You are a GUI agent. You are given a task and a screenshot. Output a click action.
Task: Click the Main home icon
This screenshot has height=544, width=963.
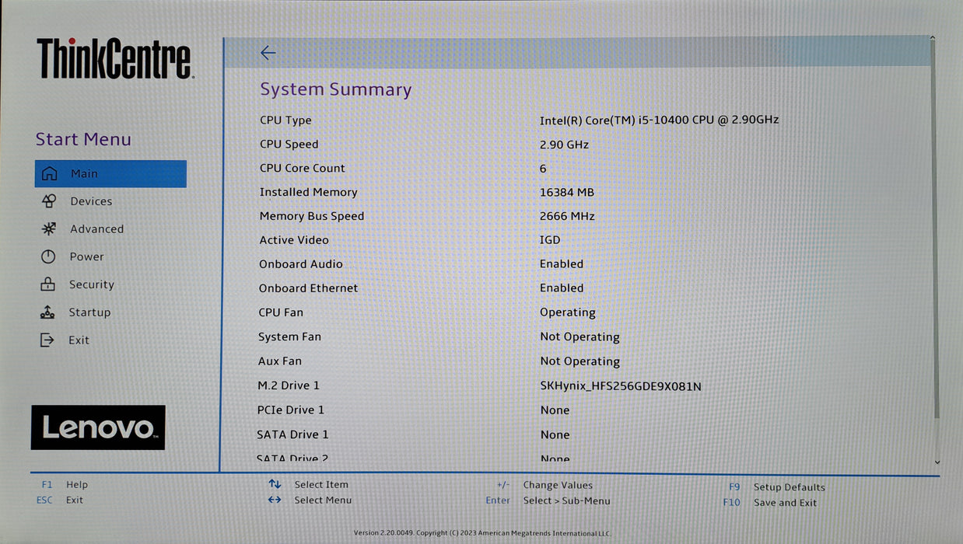pyautogui.click(x=49, y=174)
